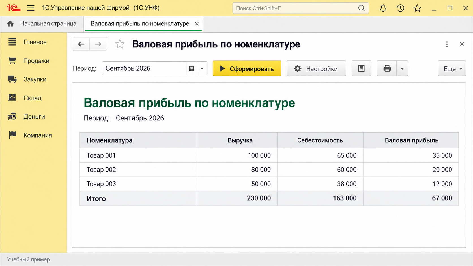Viewport: 473px width, 266px height.
Task: Open the Склад section
Action: 33,98
